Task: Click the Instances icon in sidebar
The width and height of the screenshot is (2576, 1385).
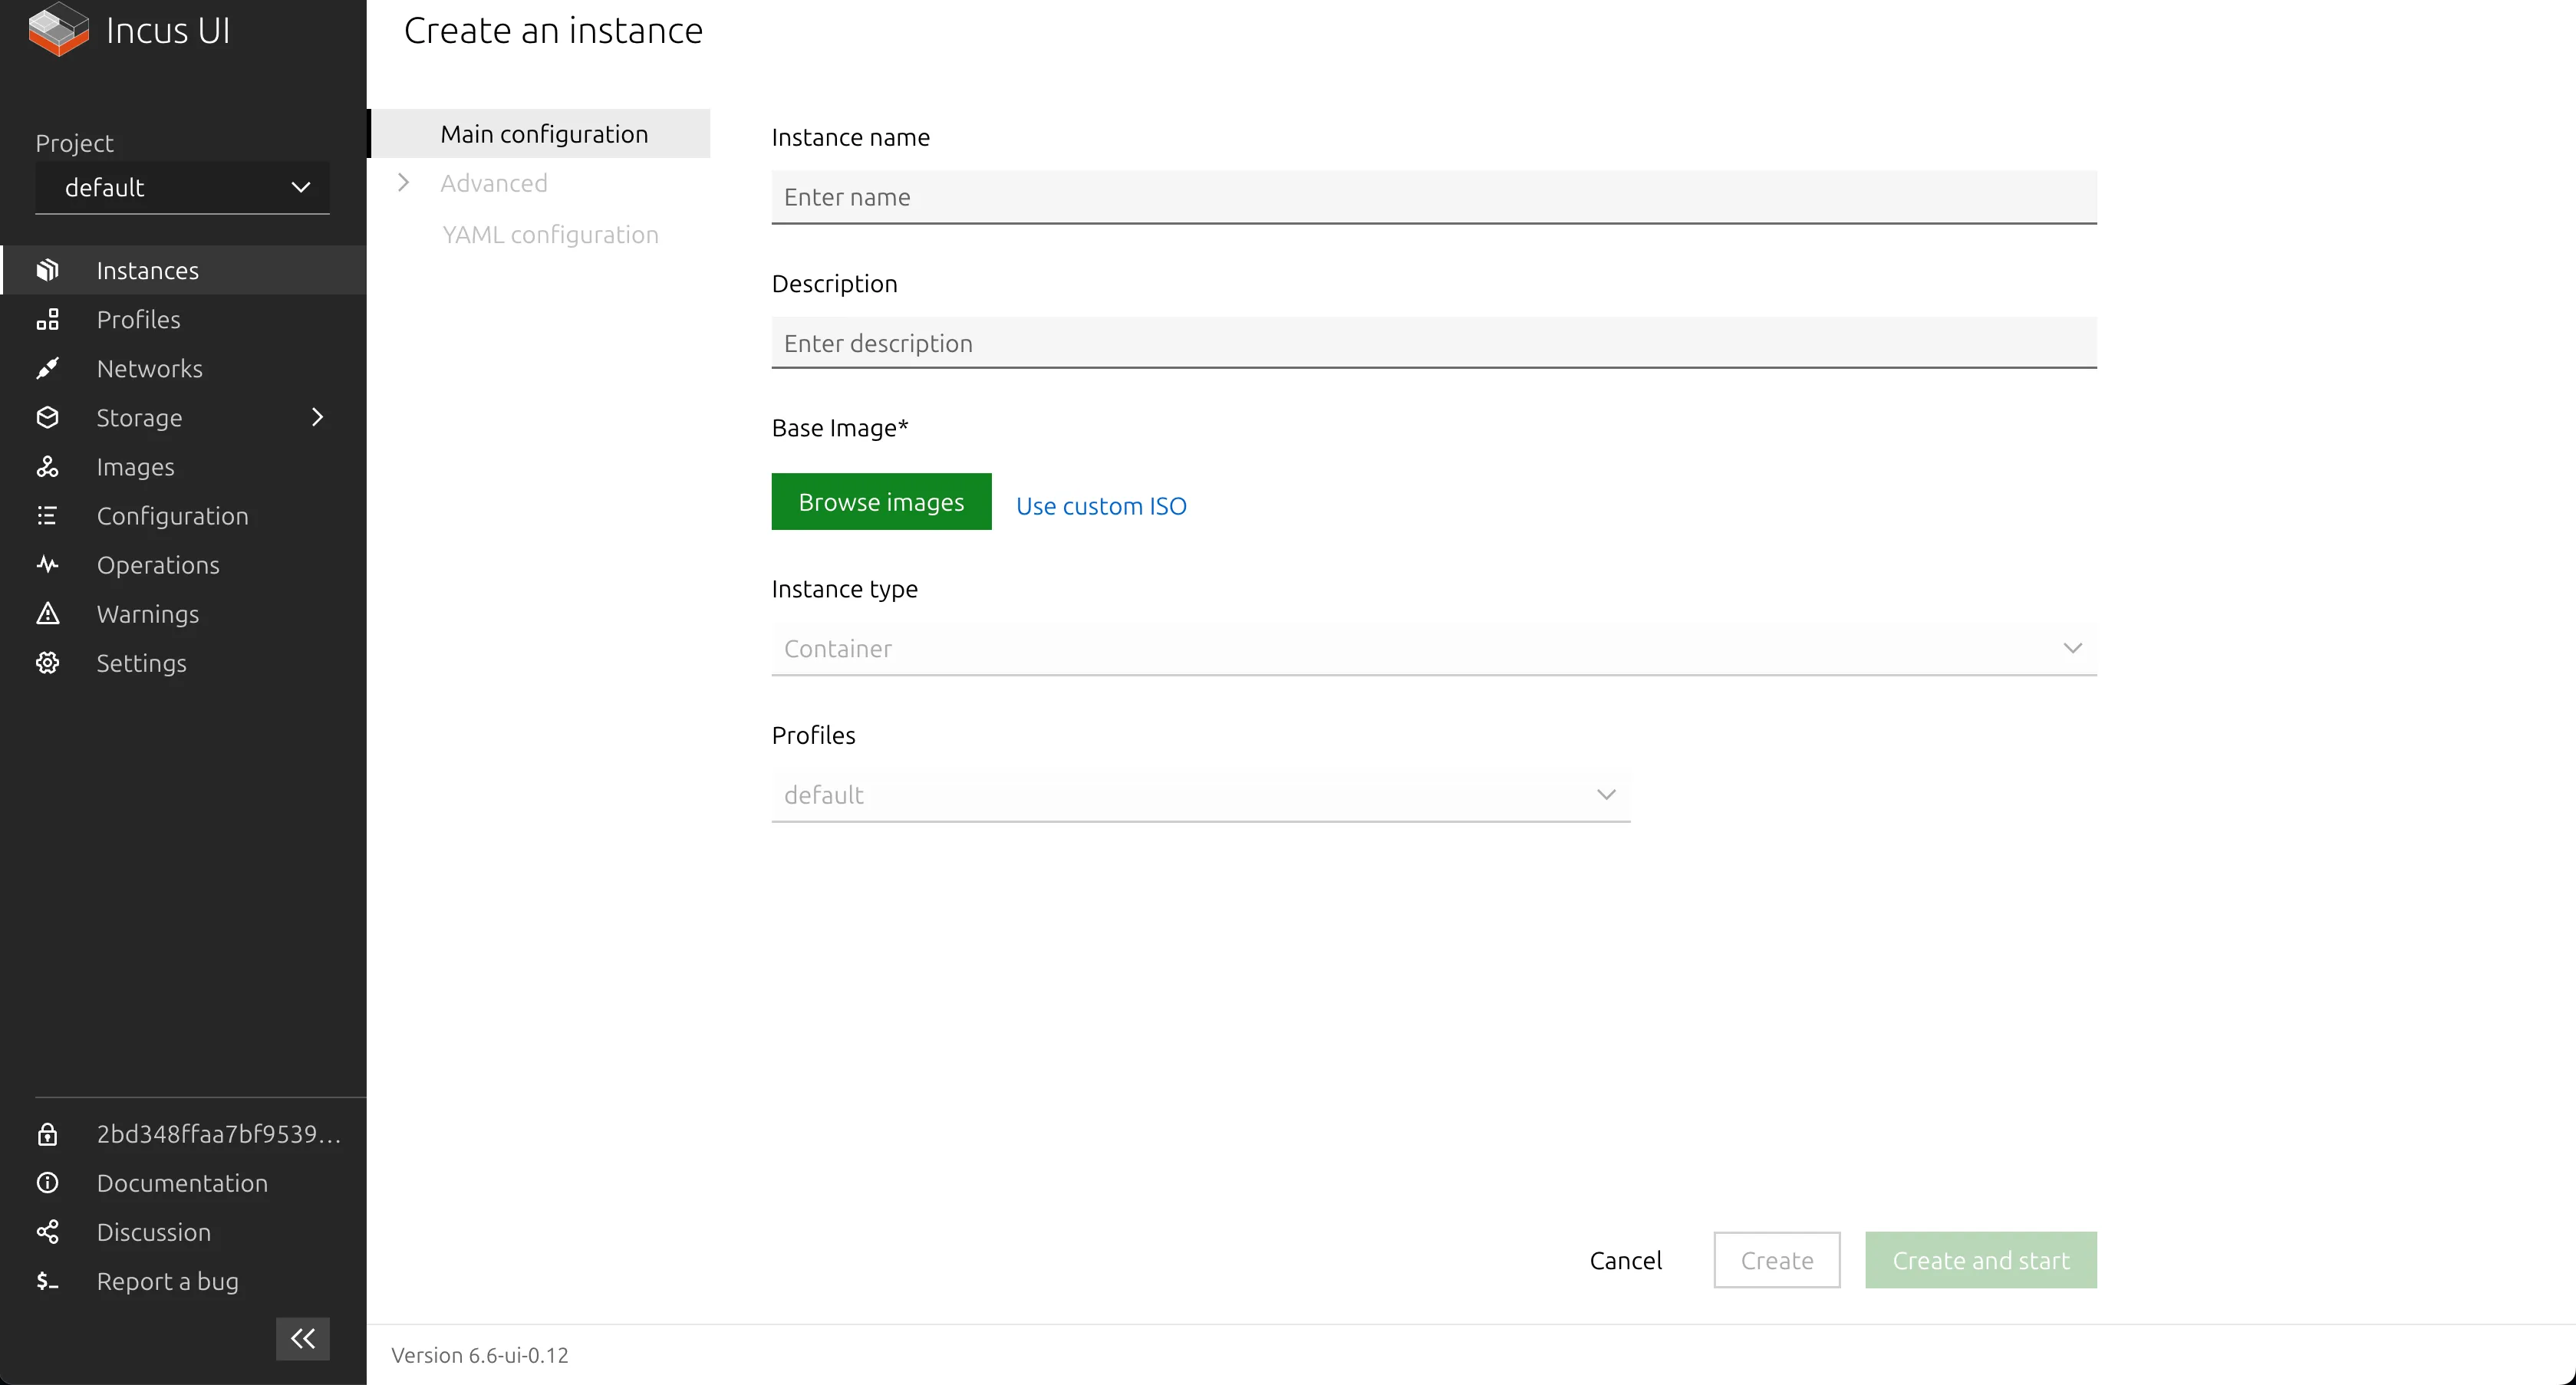Action: (48, 269)
